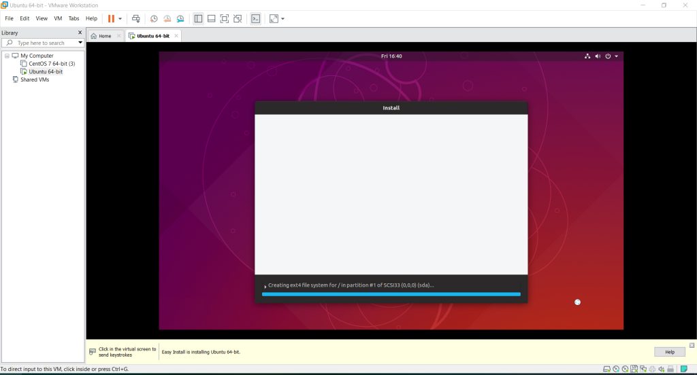This screenshot has width=697, height=375.
Task: Open the File menu
Action: (9, 18)
